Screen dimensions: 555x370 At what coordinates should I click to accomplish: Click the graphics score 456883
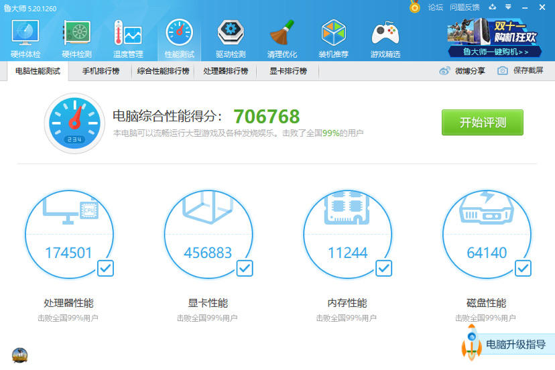coord(208,253)
